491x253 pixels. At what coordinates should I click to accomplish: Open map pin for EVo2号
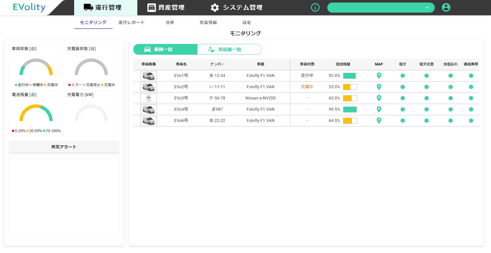point(379,87)
